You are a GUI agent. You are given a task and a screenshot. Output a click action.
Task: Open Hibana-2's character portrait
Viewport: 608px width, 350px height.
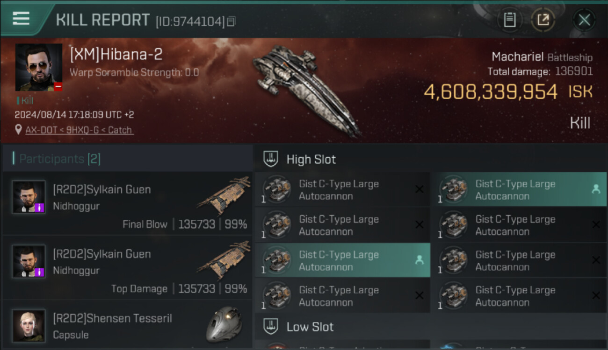38,67
